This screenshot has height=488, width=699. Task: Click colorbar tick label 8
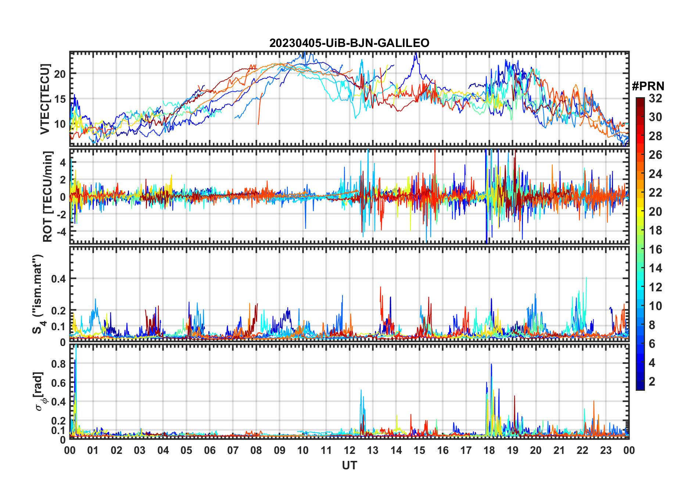[652, 325]
